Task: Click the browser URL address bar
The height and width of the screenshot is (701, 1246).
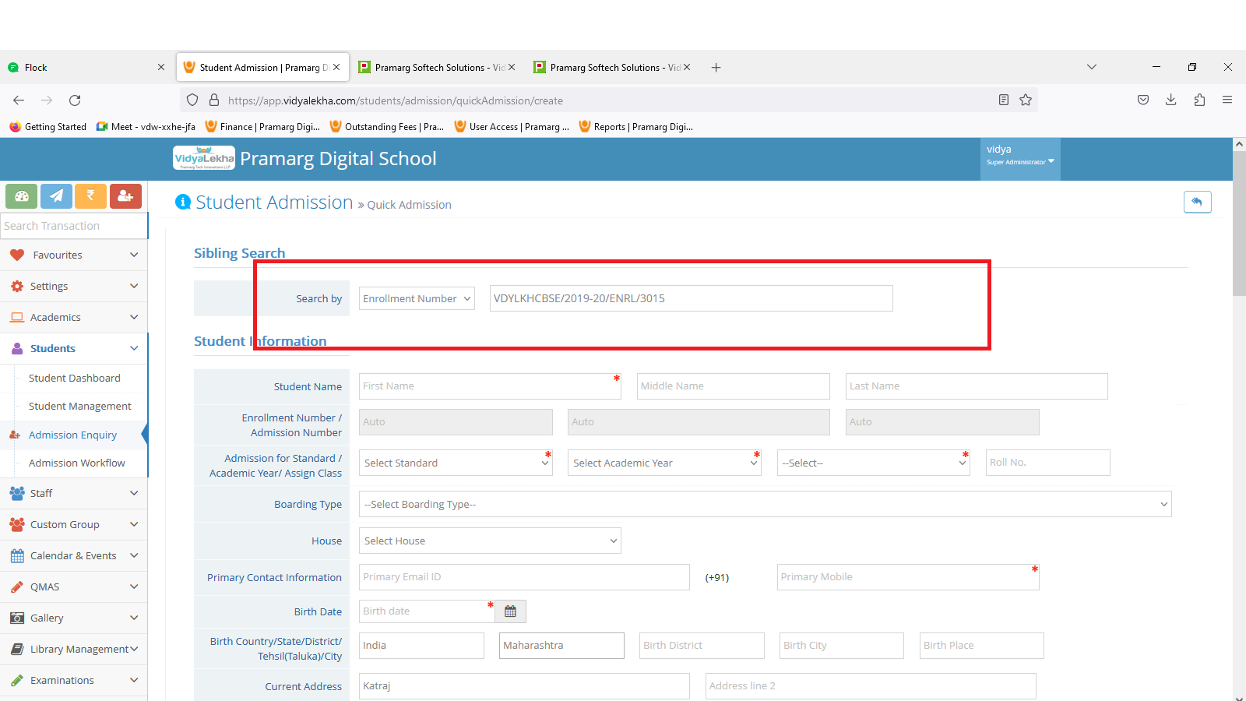Action: point(607,100)
